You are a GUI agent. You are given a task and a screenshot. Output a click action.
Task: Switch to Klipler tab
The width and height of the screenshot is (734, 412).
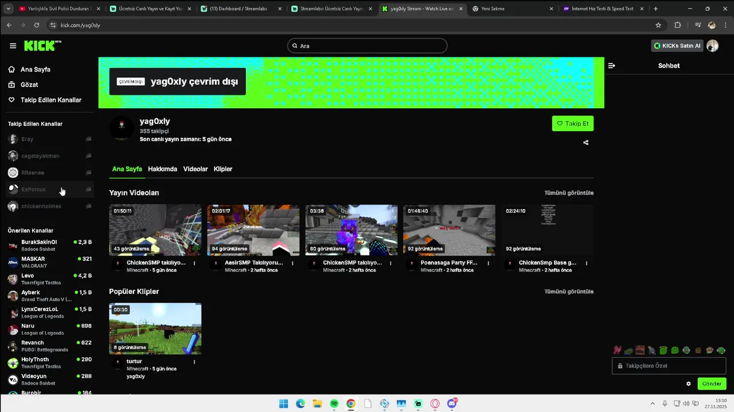pyautogui.click(x=223, y=169)
